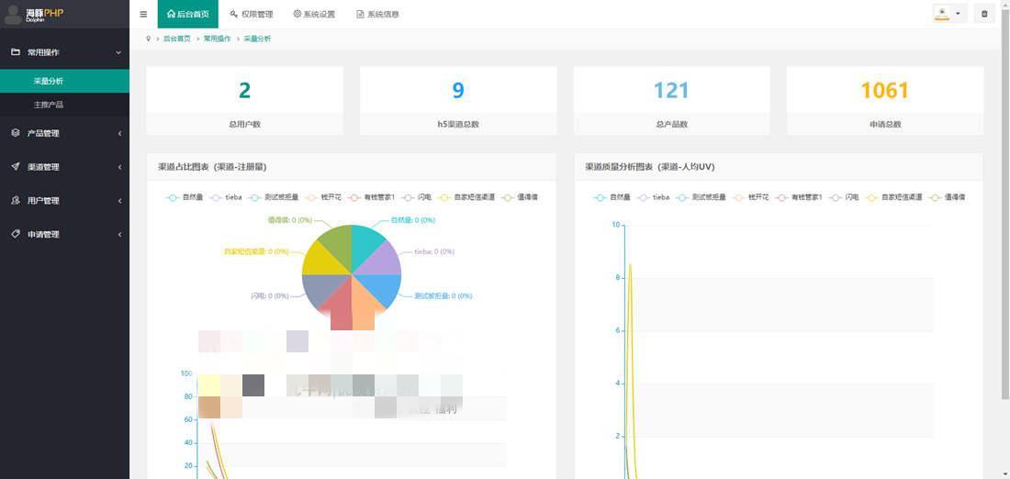Expand the 用户管理 sidebar group chevron
The image size is (1010, 479).
(119, 201)
